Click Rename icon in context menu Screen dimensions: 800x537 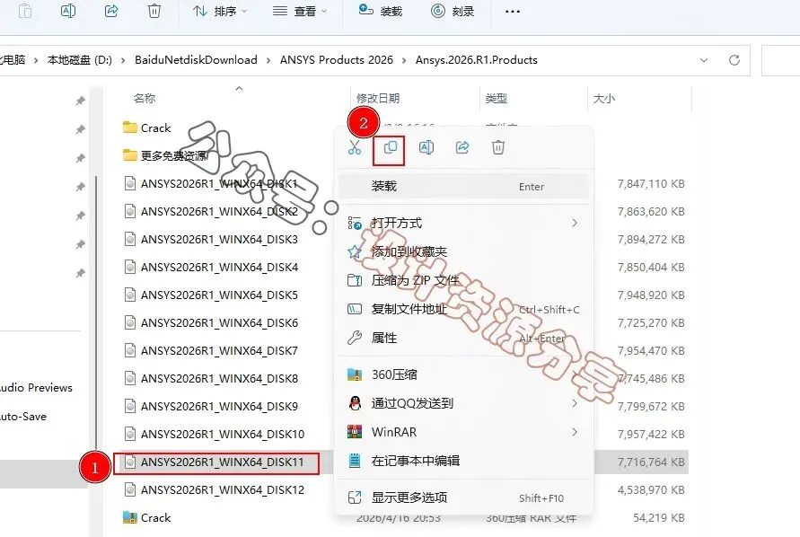pos(426,147)
